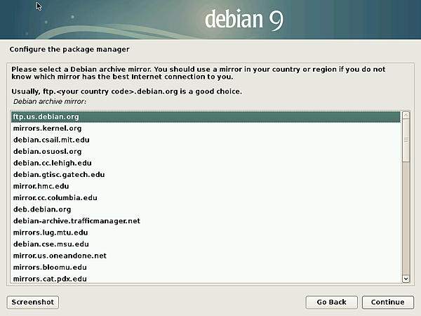Viewport: 421px width, 316px height.
Task: Pick debian.osuosl.org mirror
Action: coord(206,152)
